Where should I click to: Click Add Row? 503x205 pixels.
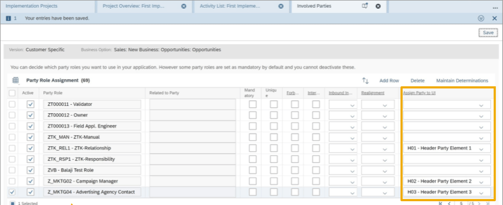[389, 81]
